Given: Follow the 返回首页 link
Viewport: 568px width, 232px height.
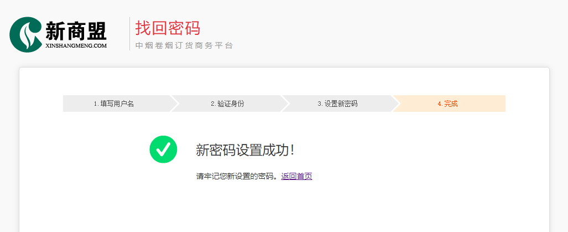Looking at the screenshot, I should 296,177.
